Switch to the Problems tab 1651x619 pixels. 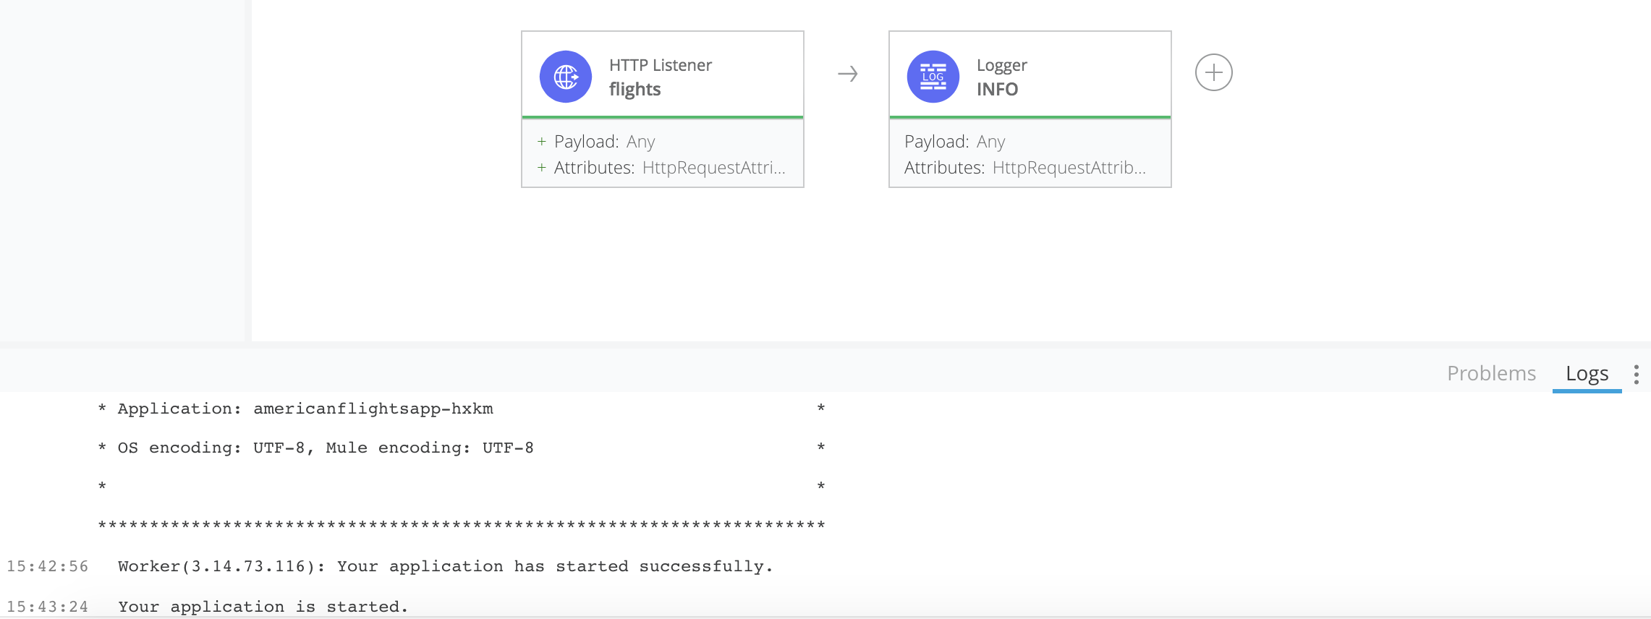tap(1491, 373)
